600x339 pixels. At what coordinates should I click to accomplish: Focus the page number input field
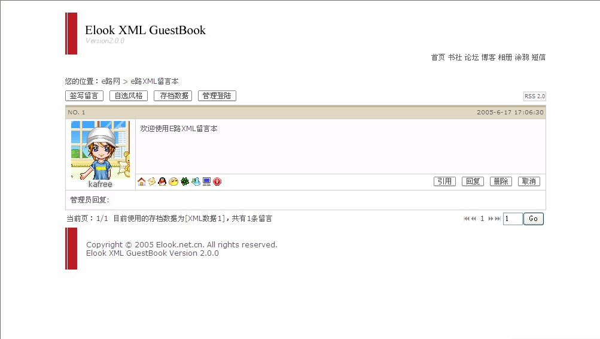click(x=513, y=219)
